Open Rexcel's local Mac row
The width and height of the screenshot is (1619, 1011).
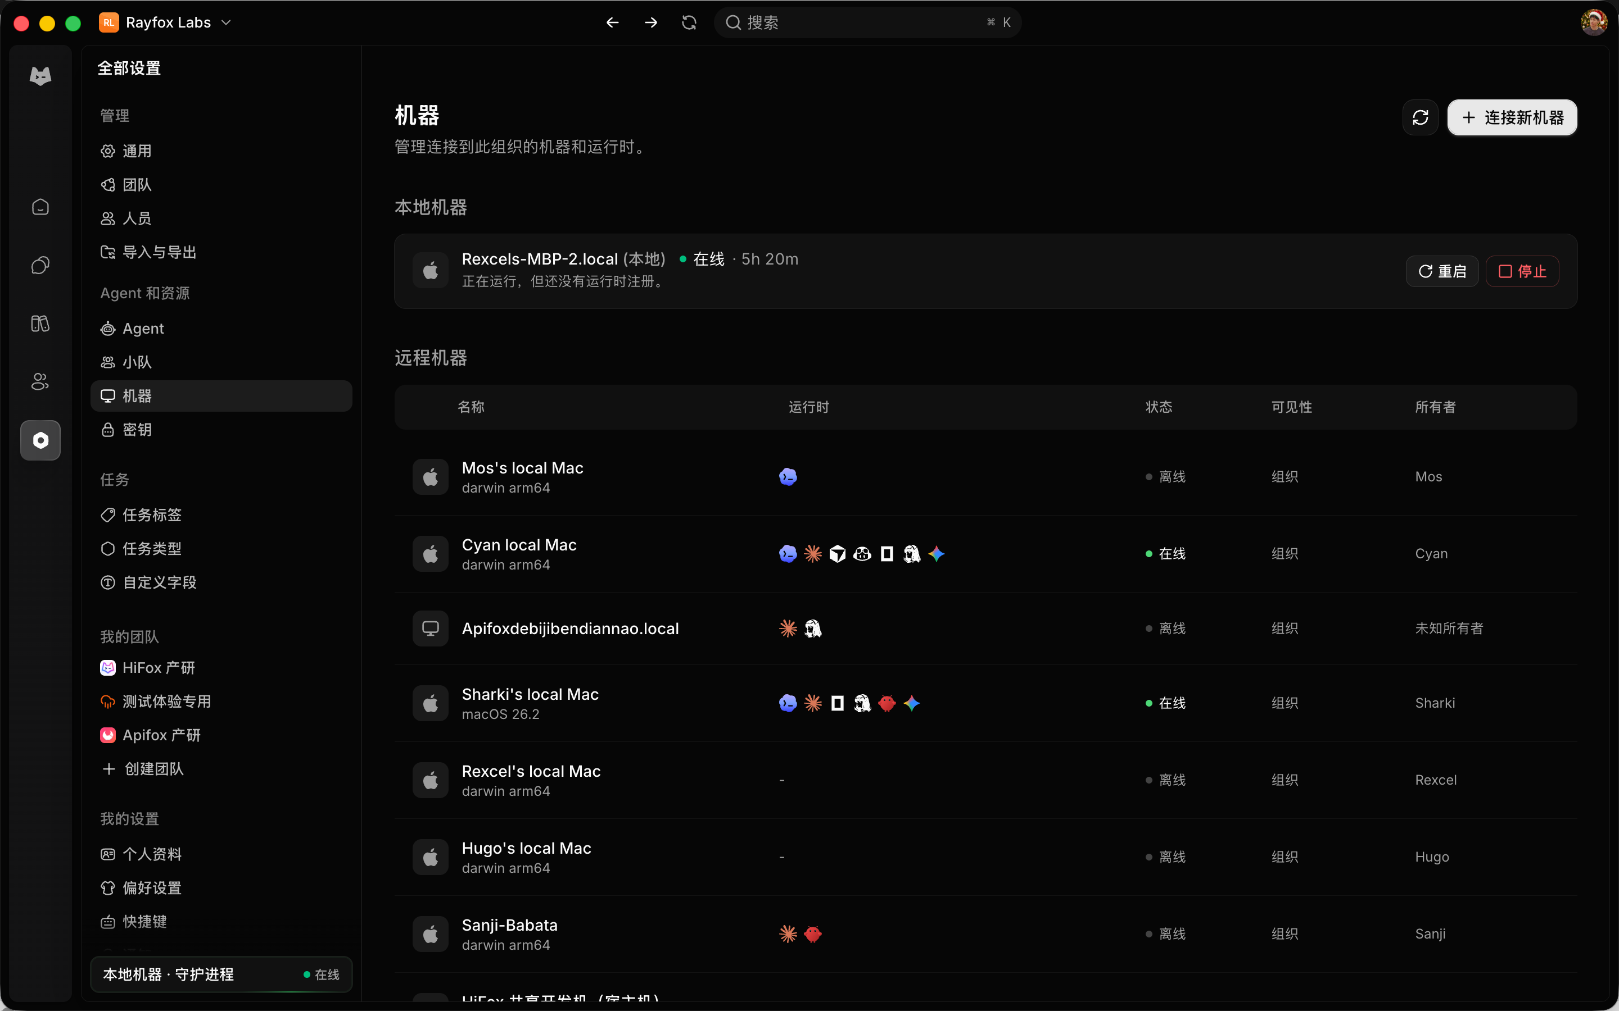click(x=985, y=780)
